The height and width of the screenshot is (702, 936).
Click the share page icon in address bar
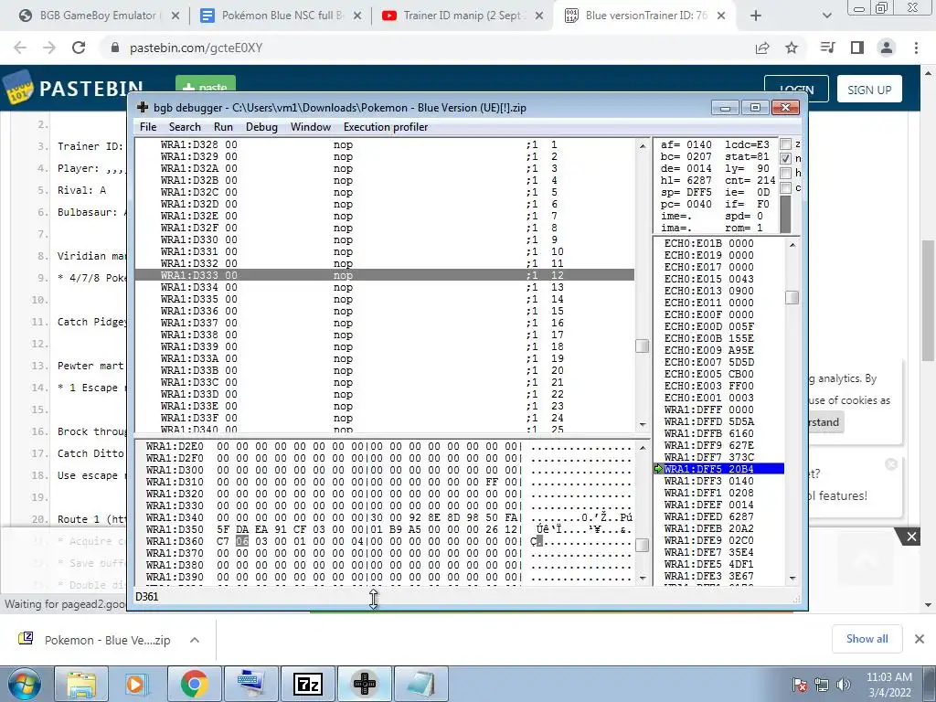click(x=762, y=48)
